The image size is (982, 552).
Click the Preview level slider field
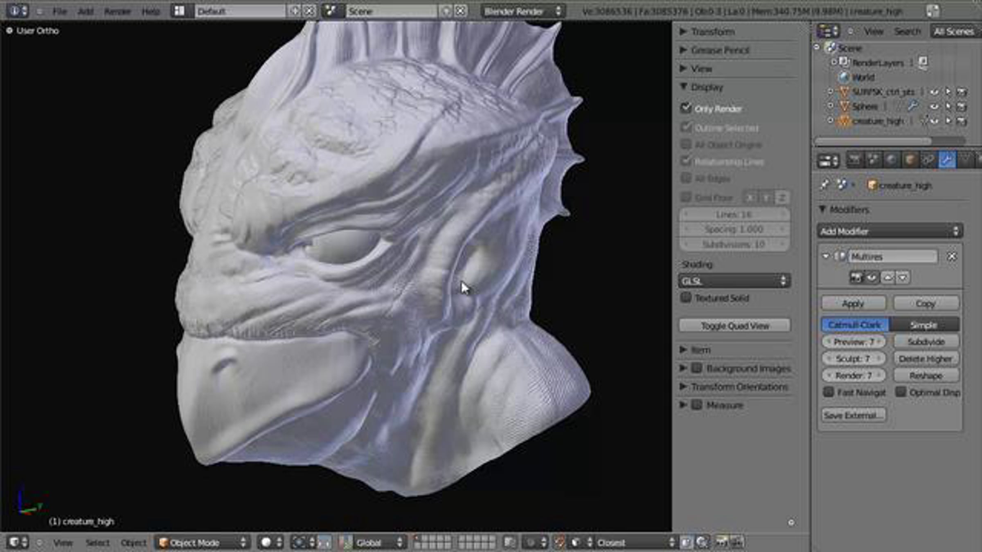(x=854, y=341)
